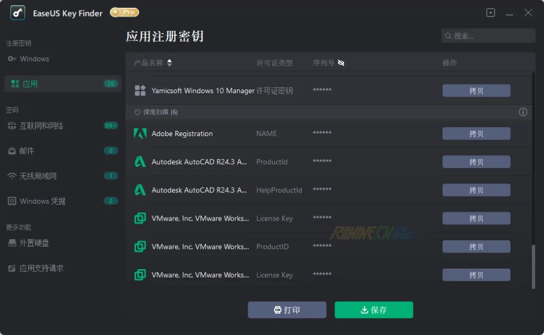544x335 pixels.
Task: Copy the Adobe Registration key
Action: 476,133
